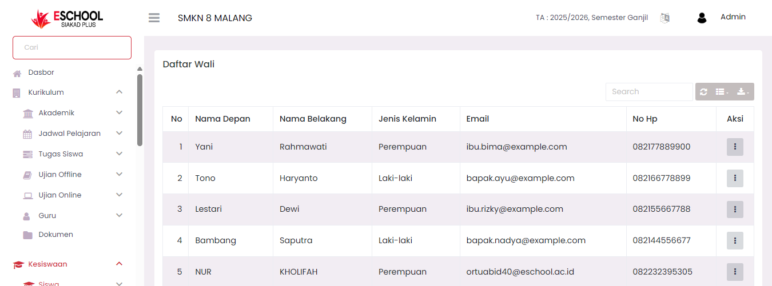Open the table columns list dropdown
Image resolution: width=772 pixels, height=286 pixels.
click(x=722, y=92)
